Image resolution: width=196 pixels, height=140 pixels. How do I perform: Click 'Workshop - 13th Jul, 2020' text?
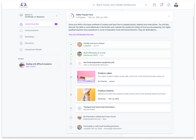pyautogui.click(x=108, y=99)
